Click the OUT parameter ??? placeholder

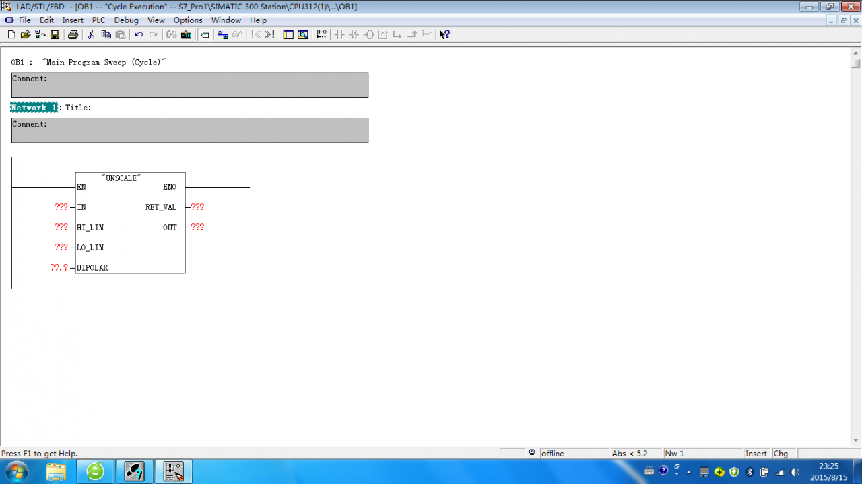197,228
